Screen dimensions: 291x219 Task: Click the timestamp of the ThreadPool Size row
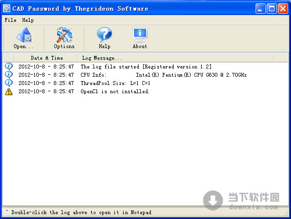46,83
